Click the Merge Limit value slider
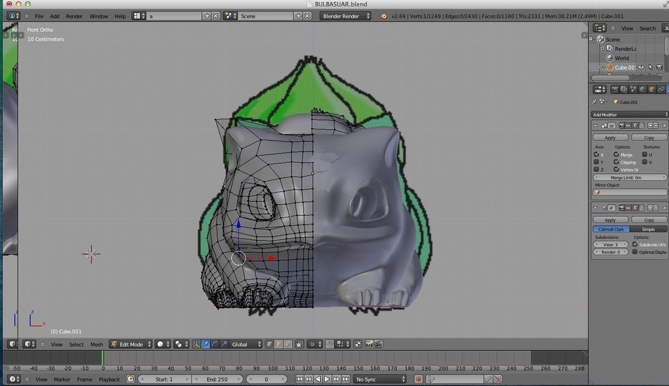Screen dimensions: 669x386 pyautogui.click(x=629, y=177)
